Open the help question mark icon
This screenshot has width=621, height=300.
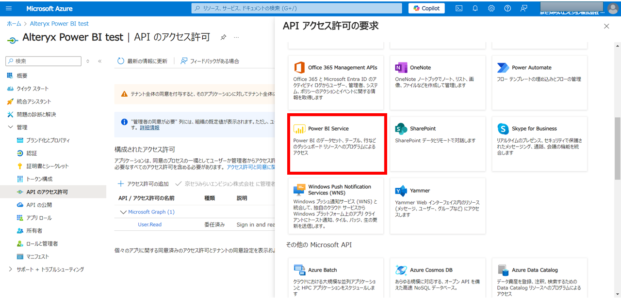(507, 8)
